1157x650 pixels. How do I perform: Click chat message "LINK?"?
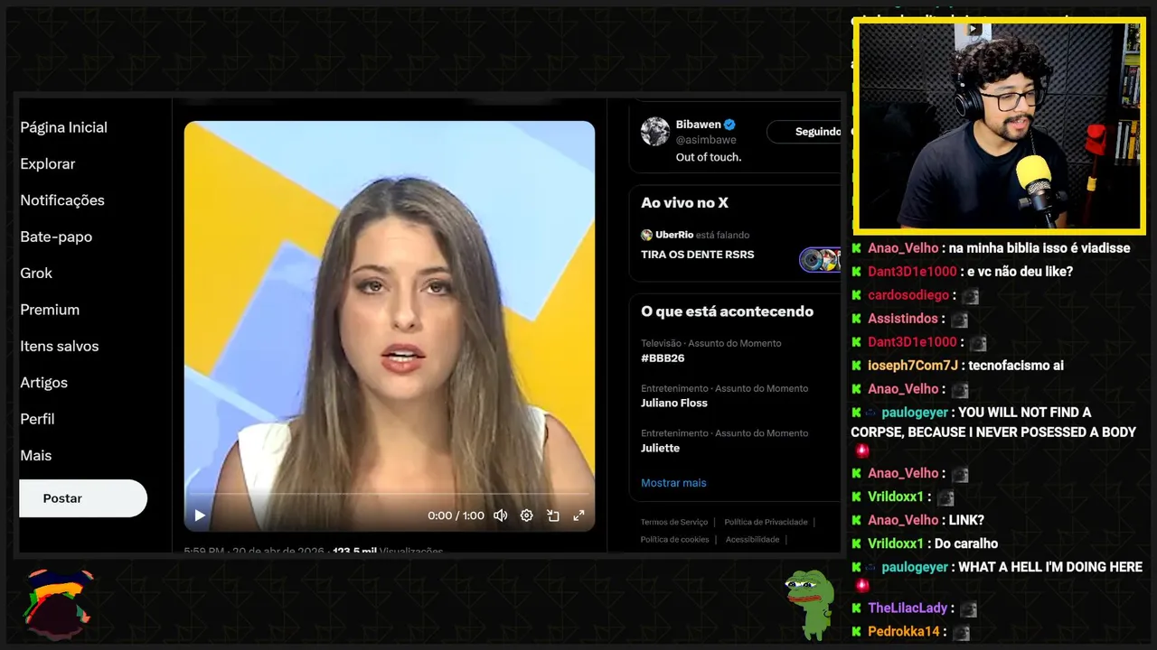click(966, 520)
